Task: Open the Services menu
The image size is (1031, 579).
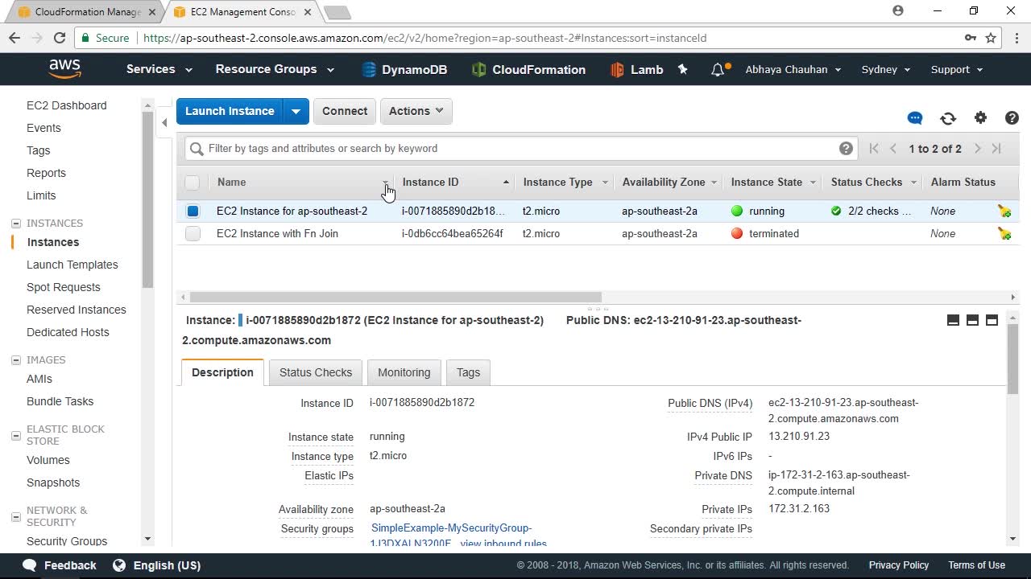Action: tap(159, 69)
